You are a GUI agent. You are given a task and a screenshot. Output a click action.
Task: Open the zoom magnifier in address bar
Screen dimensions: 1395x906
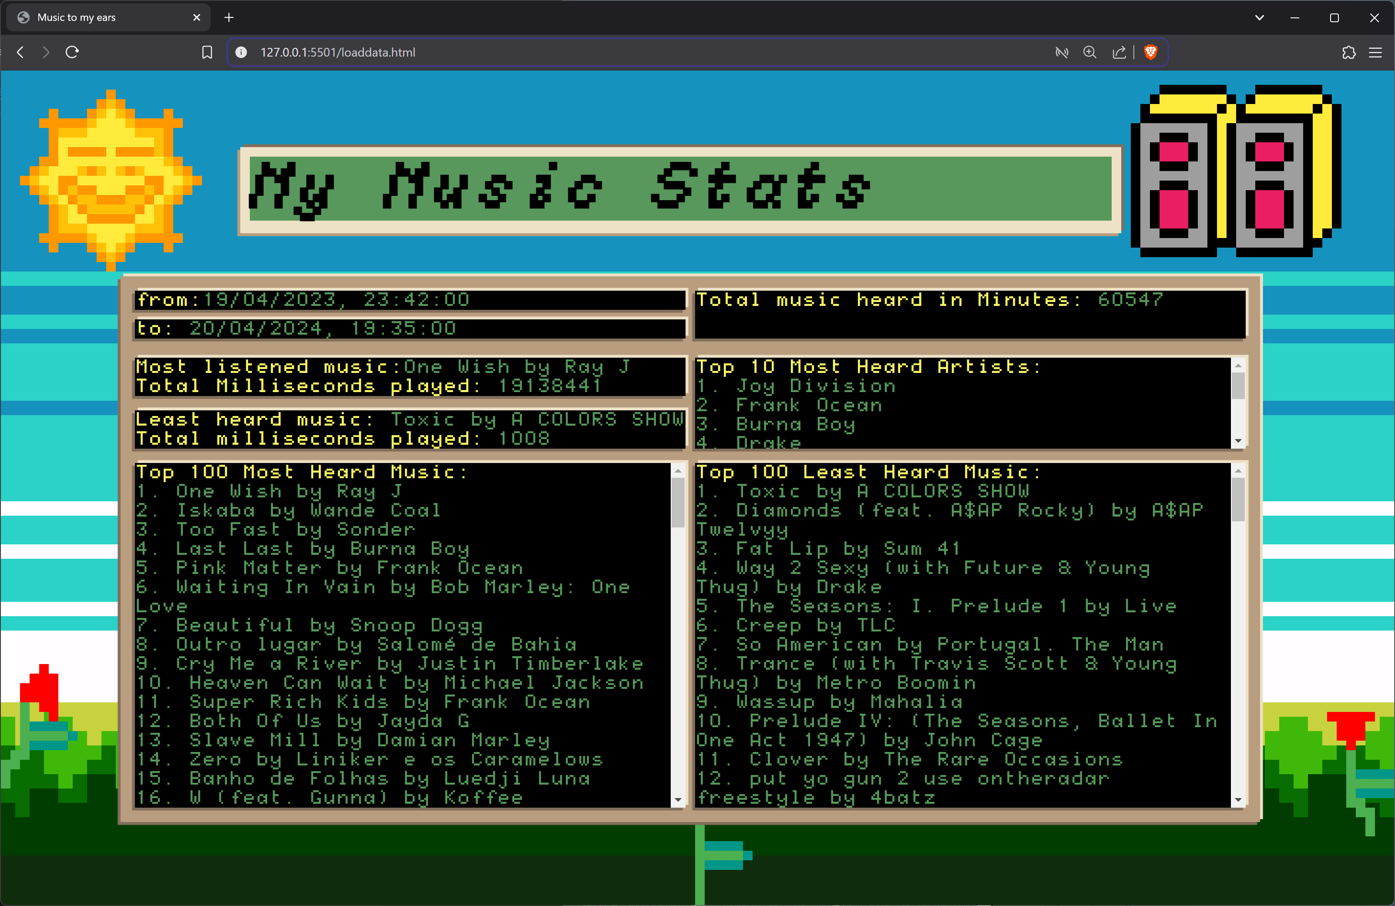click(x=1089, y=52)
